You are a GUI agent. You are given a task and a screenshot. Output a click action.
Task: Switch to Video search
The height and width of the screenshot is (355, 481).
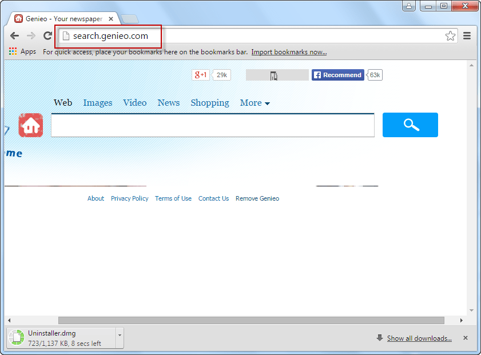[x=134, y=103]
